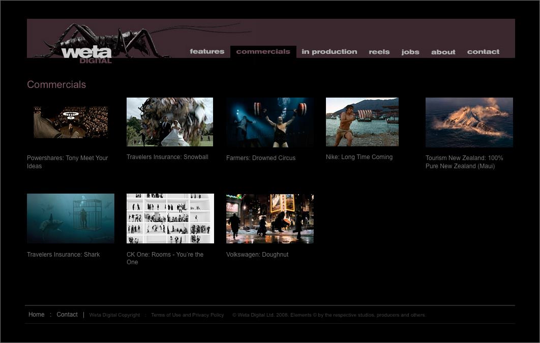Select the commercials tab

tap(263, 52)
